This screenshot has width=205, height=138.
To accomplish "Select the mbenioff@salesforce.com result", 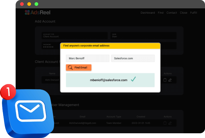I will pyautogui.click(x=110, y=80).
